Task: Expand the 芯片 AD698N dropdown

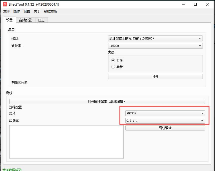Action: (x=165, y=113)
